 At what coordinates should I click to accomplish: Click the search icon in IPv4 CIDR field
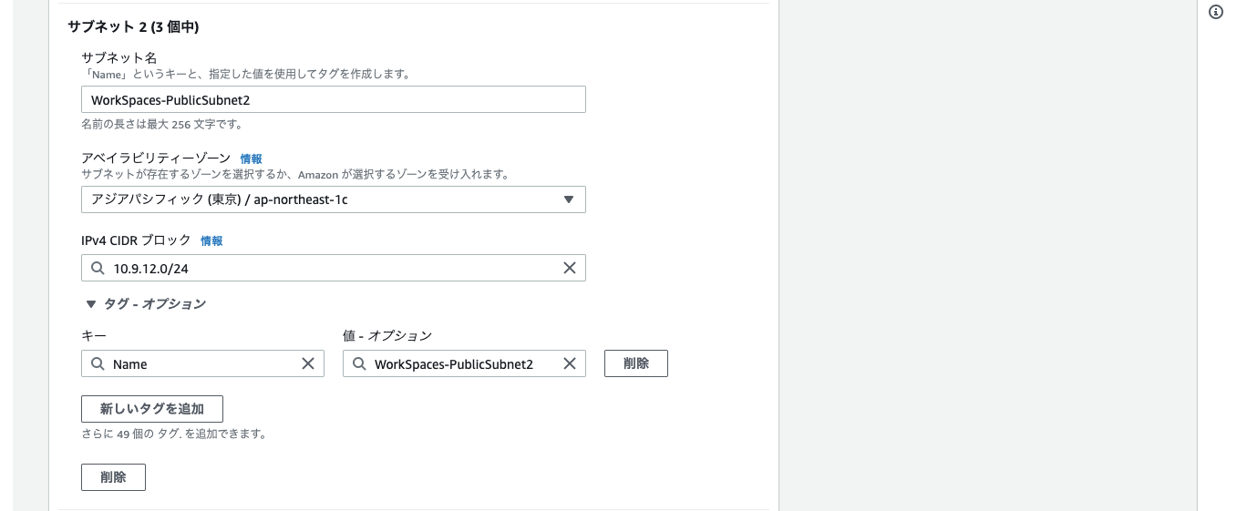tap(98, 268)
